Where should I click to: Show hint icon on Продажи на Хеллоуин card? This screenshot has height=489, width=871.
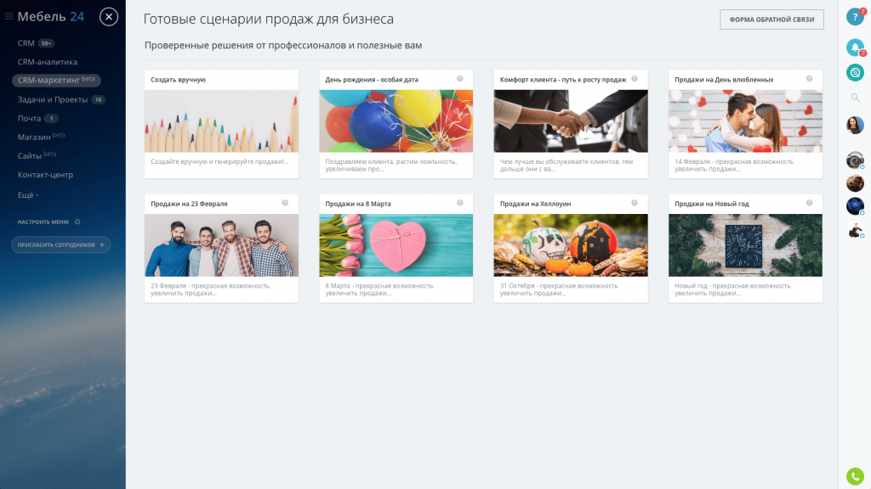635,203
